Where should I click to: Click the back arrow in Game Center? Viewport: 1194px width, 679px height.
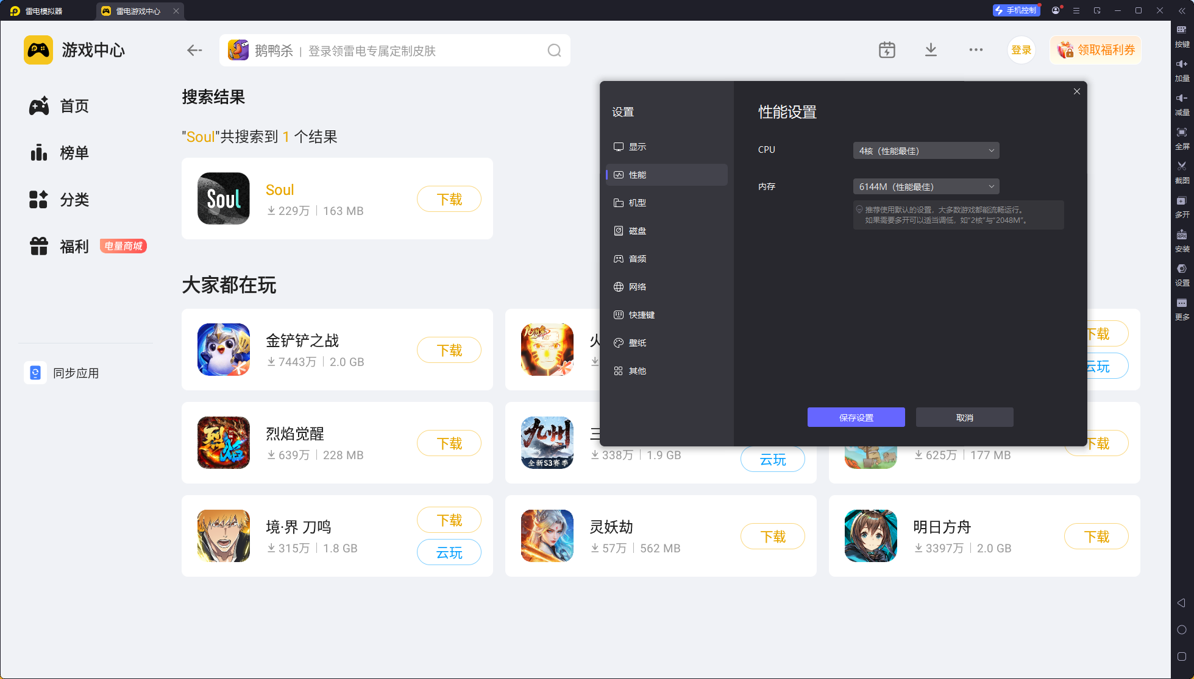point(194,51)
